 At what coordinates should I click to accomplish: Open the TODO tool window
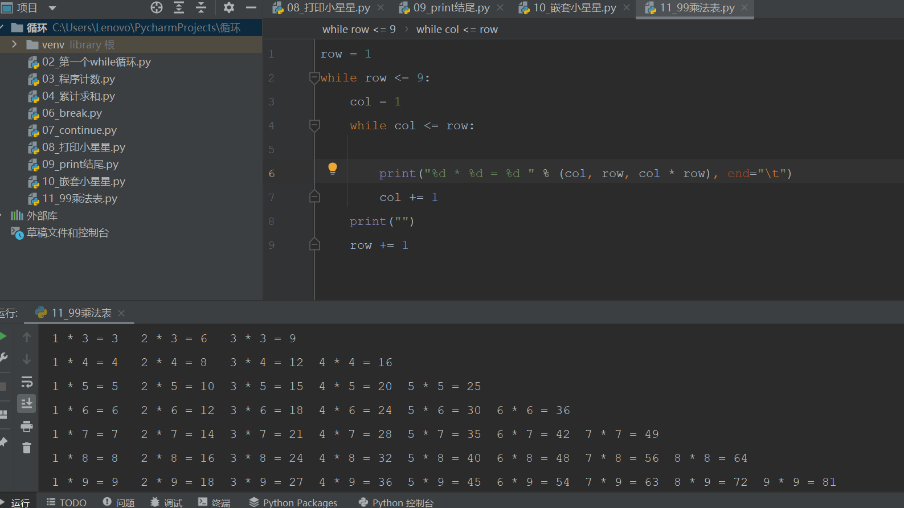coord(67,502)
